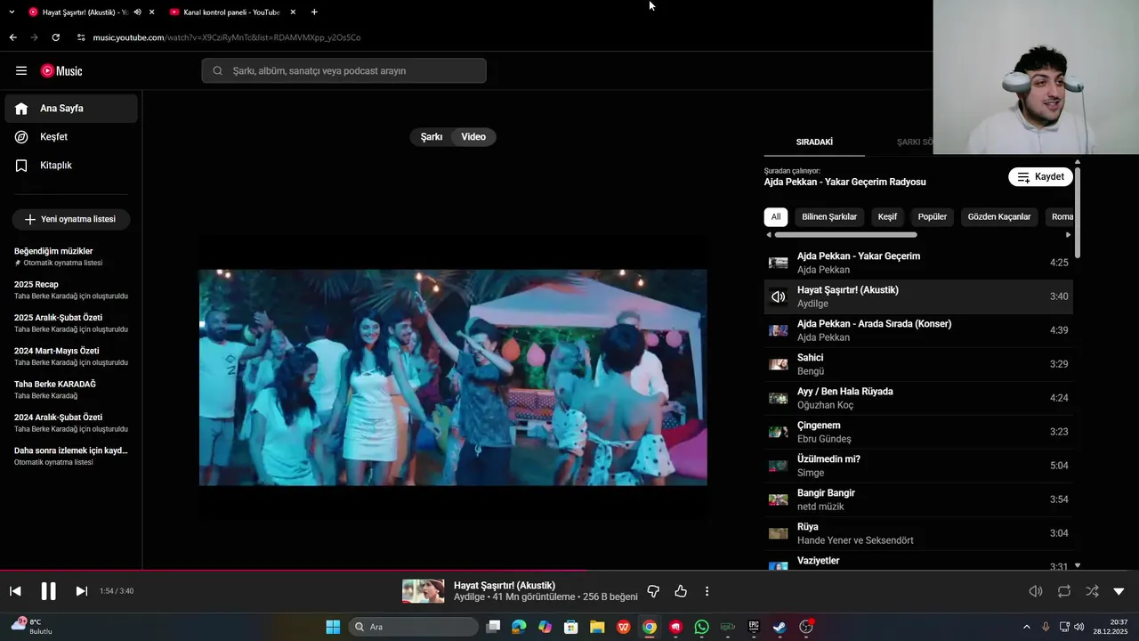The image size is (1139, 641).
Task: Click the search box for songs and albums
Action: point(343,71)
